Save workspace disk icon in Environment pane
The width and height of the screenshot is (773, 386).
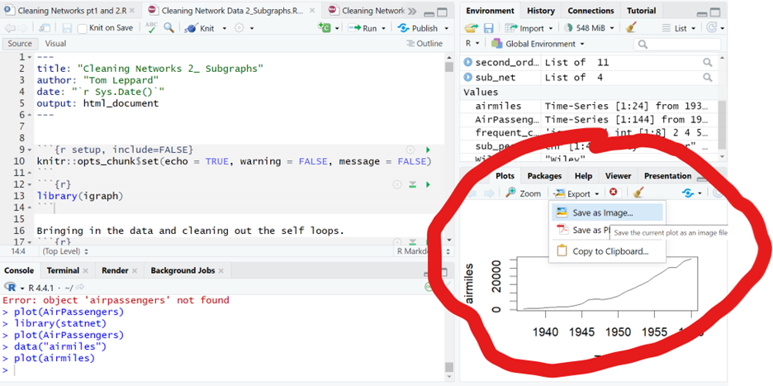click(x=488, y=28)
